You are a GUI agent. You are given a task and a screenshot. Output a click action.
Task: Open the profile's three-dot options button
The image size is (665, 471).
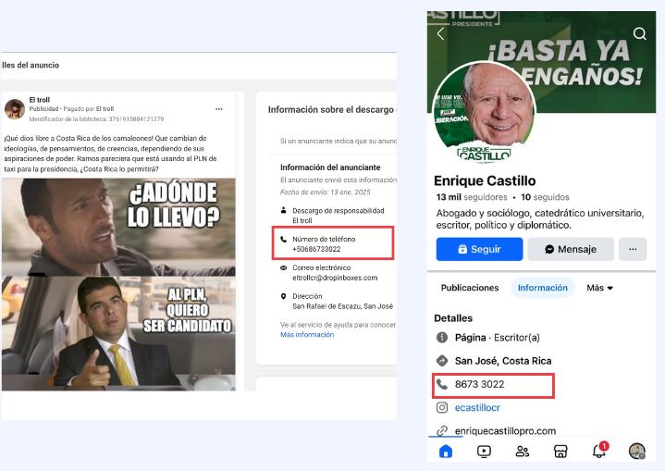(x=633, y=249)
